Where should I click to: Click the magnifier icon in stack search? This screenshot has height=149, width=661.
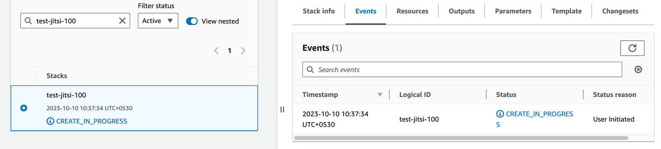point(28,21)
